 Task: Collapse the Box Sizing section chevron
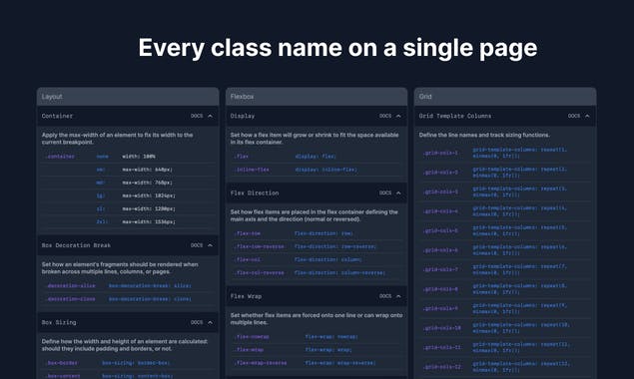click(x=211, y=322)
